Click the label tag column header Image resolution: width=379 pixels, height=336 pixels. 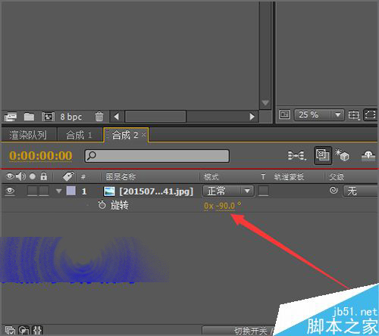coord(68,176)
